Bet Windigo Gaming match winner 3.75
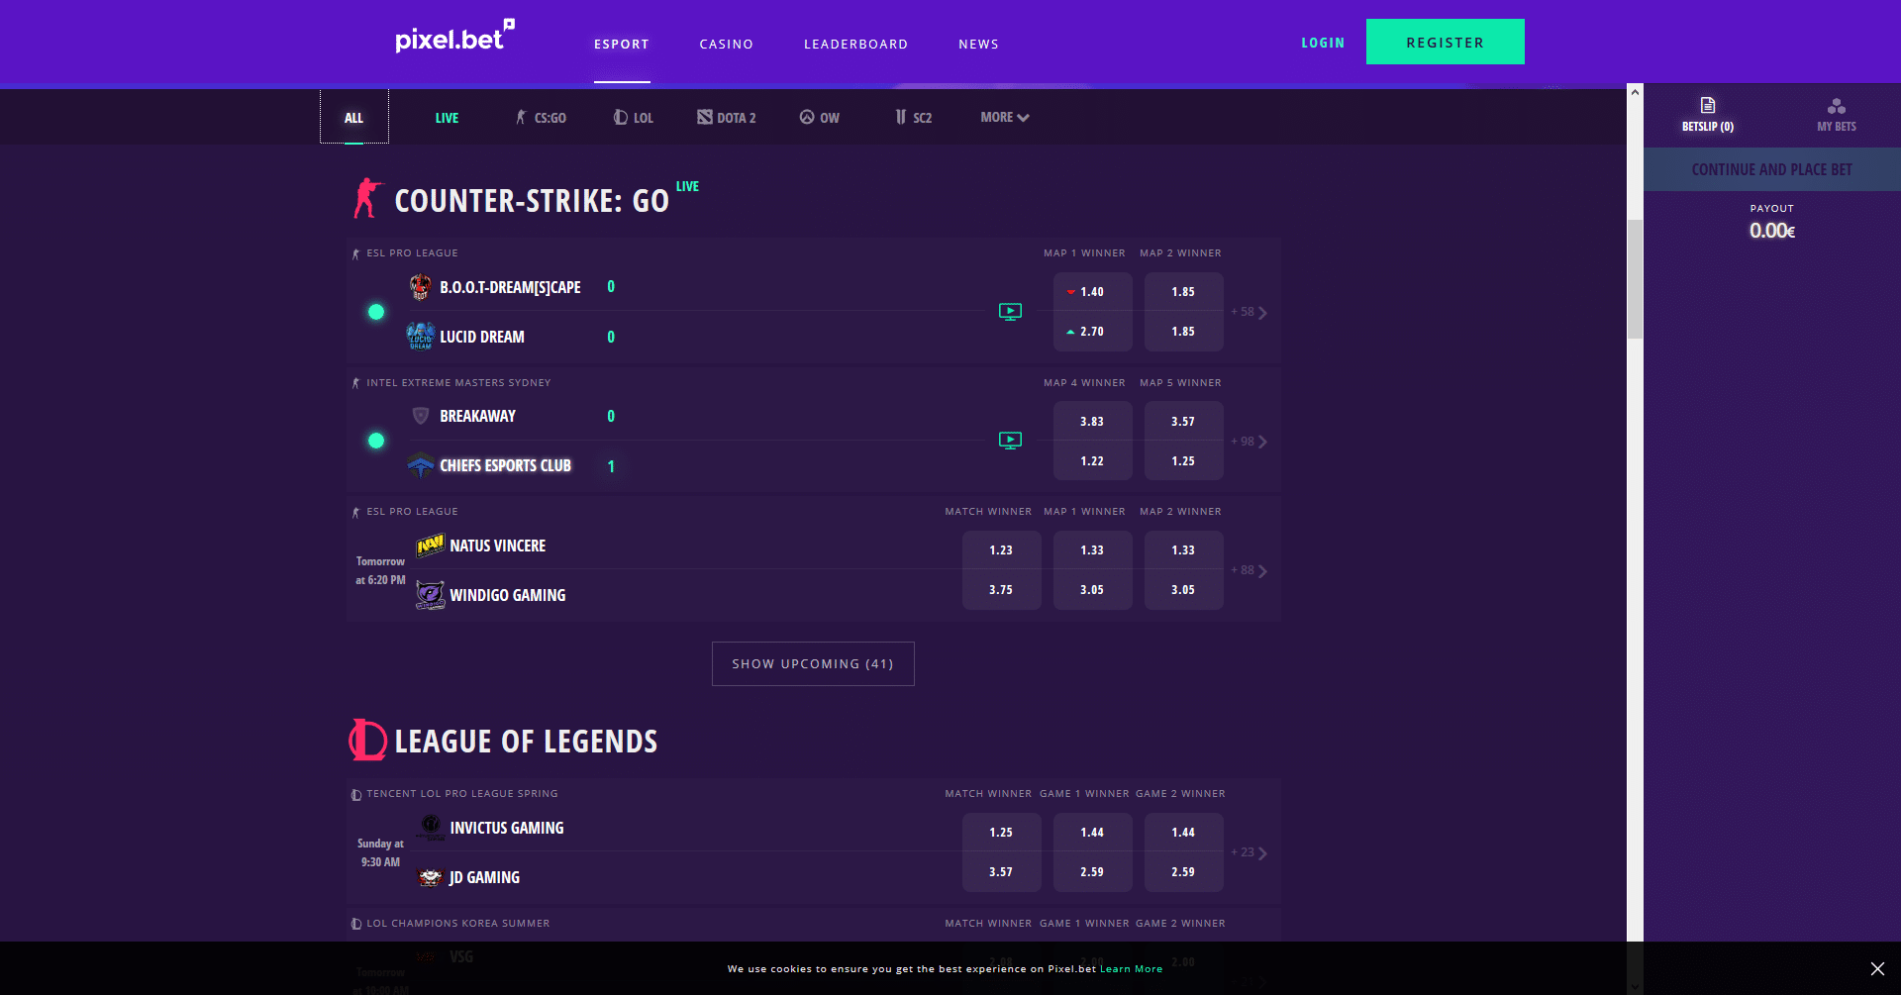 [x=1001, y=590]
